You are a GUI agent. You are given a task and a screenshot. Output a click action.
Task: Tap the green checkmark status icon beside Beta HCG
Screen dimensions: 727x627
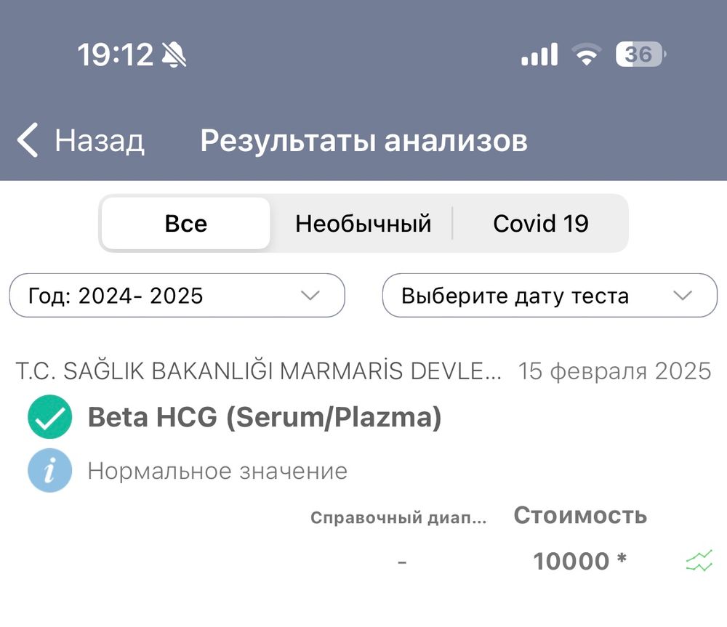[48, 417]
